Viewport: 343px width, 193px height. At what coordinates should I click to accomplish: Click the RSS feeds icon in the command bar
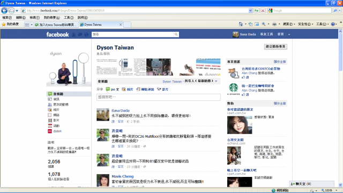(x=251, y=24)
